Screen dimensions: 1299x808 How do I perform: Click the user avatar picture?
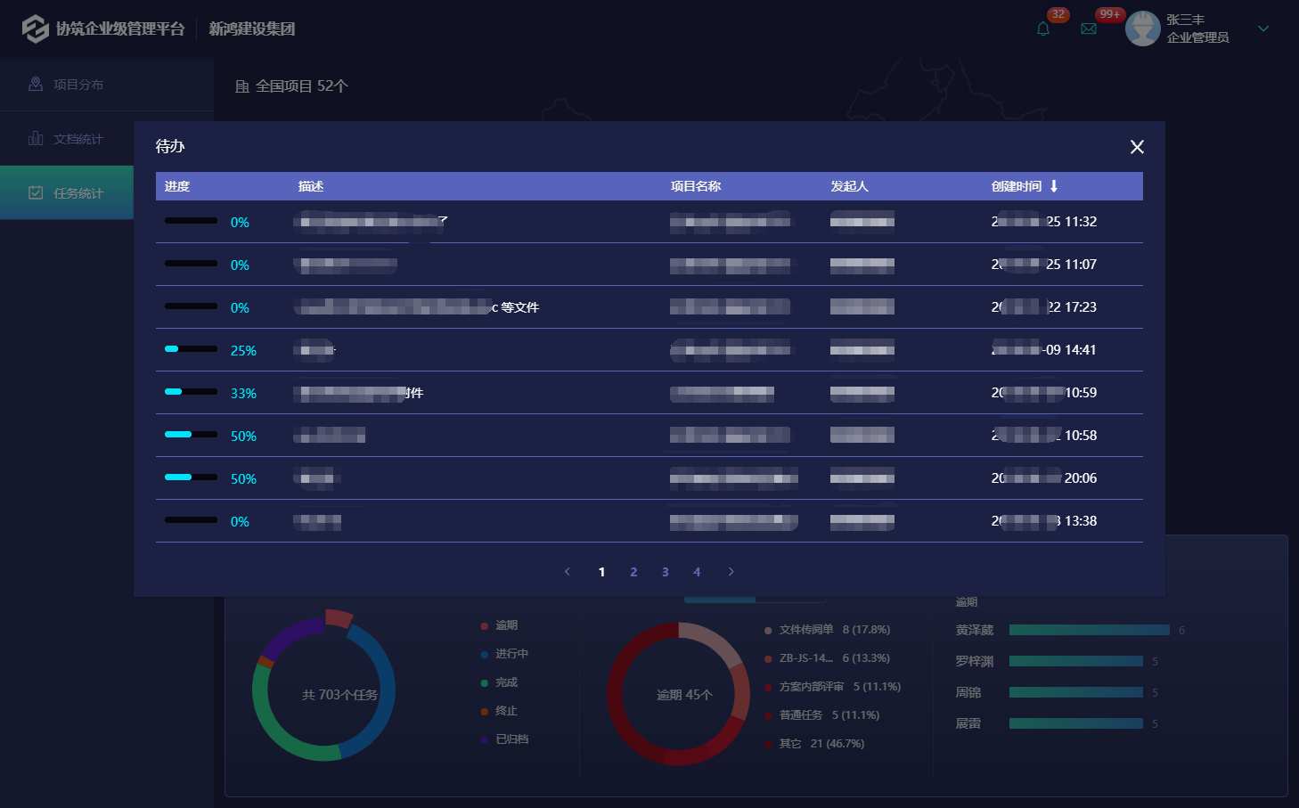[1142, 29]
